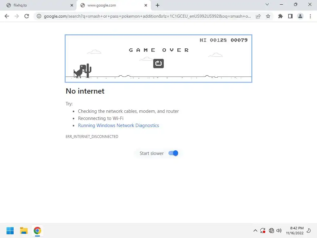View site information icon in address bar
This screenshot has height=238, width=317.
pos(39,16)
